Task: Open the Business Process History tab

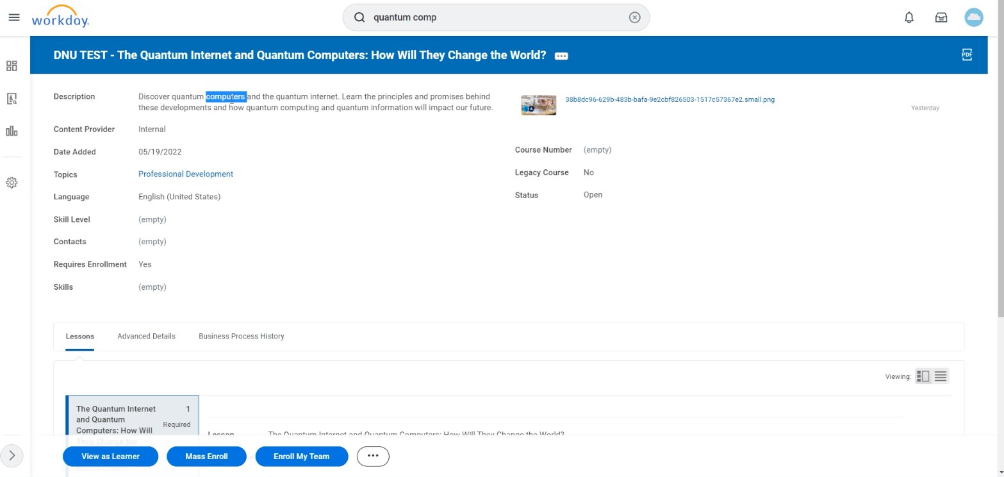Action: [241, 336]
